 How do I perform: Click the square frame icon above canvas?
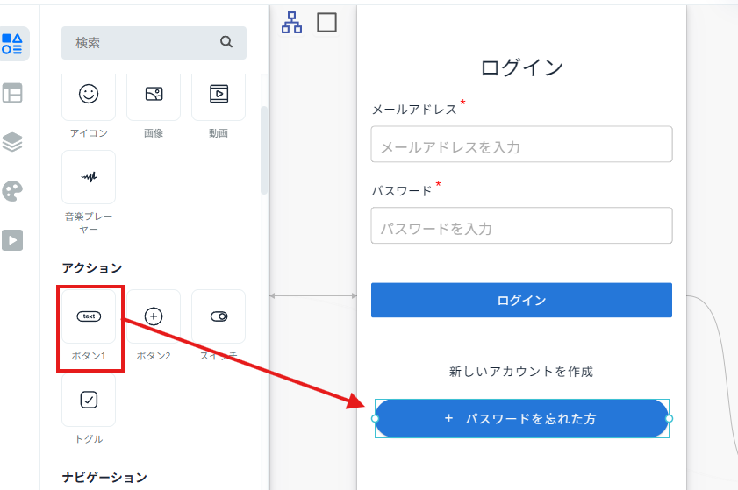[326, 23]
